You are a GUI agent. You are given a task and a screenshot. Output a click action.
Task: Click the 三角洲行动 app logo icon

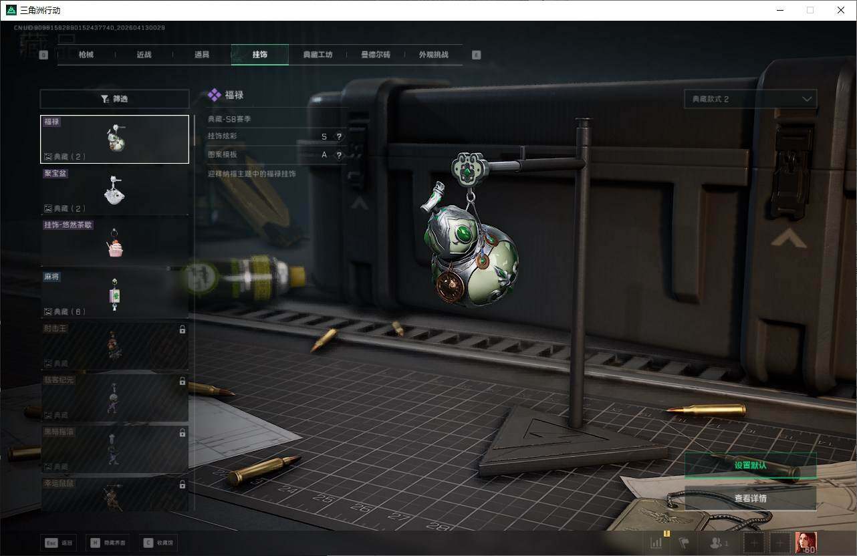[11, 10]
